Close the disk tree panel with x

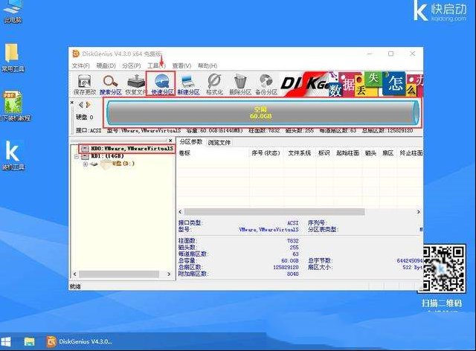170,141
